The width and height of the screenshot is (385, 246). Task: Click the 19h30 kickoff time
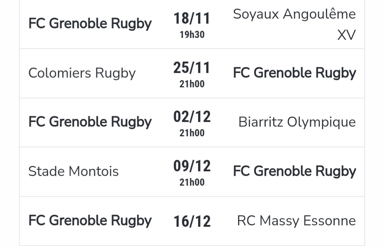192,35
